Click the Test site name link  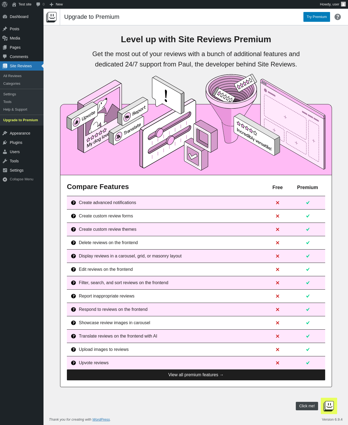[25, 4]
